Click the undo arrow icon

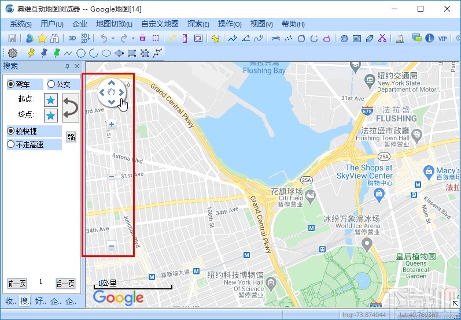pos(104,38)
